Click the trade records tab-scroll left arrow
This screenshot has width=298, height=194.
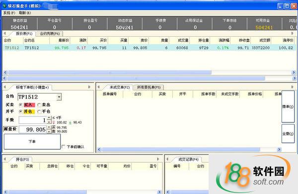(167, 159)
